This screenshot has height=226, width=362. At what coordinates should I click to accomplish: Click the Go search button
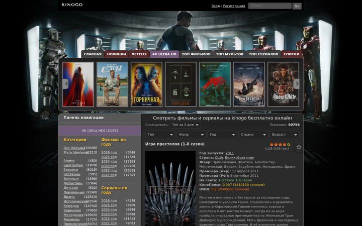point(297,6)
